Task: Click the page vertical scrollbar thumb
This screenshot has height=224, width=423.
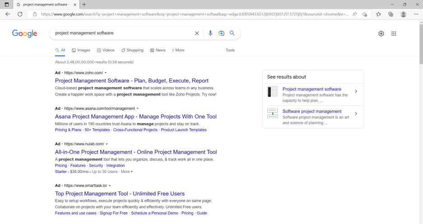Action: (x=421, y=45)
